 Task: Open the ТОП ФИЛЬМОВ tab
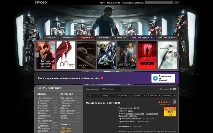click(x=167, y=38)
